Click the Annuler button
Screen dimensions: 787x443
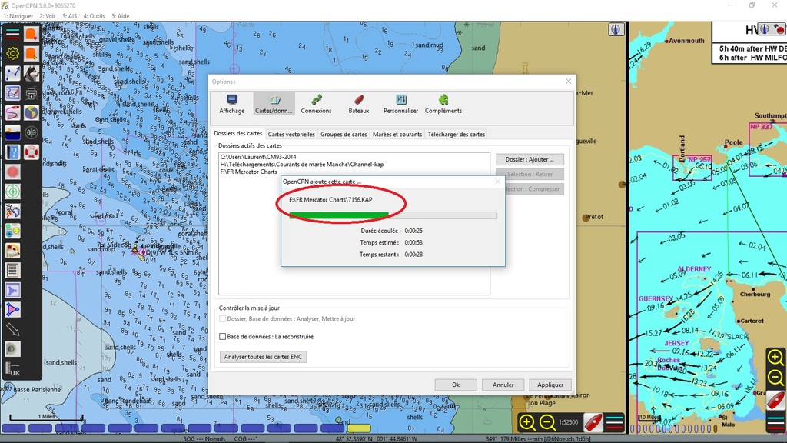pos(503,385)
